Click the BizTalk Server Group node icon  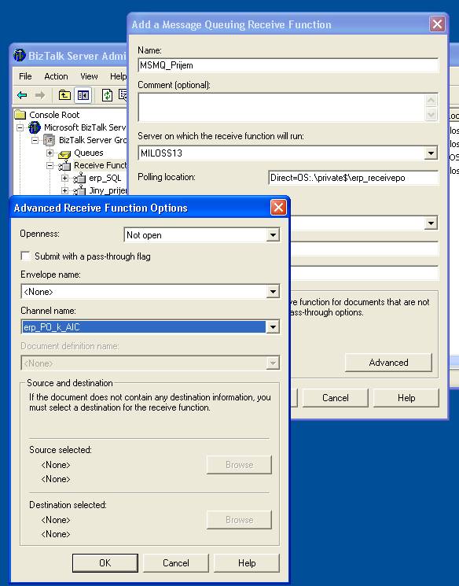[x=50, y=140]
